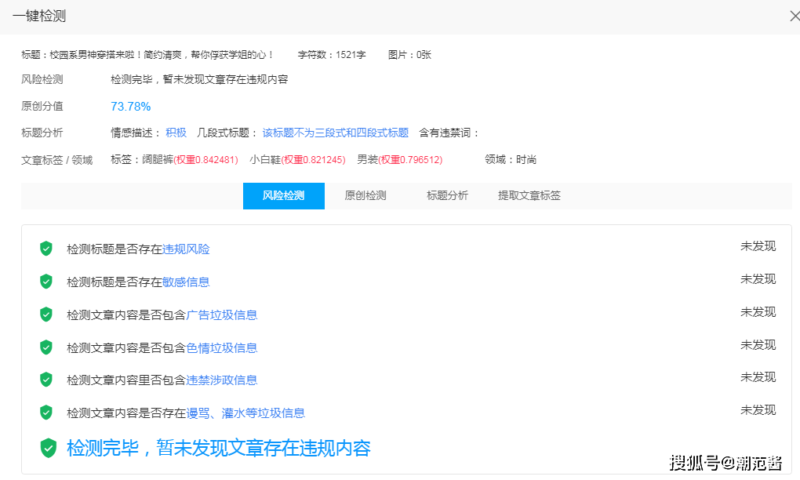Switch to the 原创检测 tab
The width and height of the screenshot is (800, 480).
tap(365, 195)
